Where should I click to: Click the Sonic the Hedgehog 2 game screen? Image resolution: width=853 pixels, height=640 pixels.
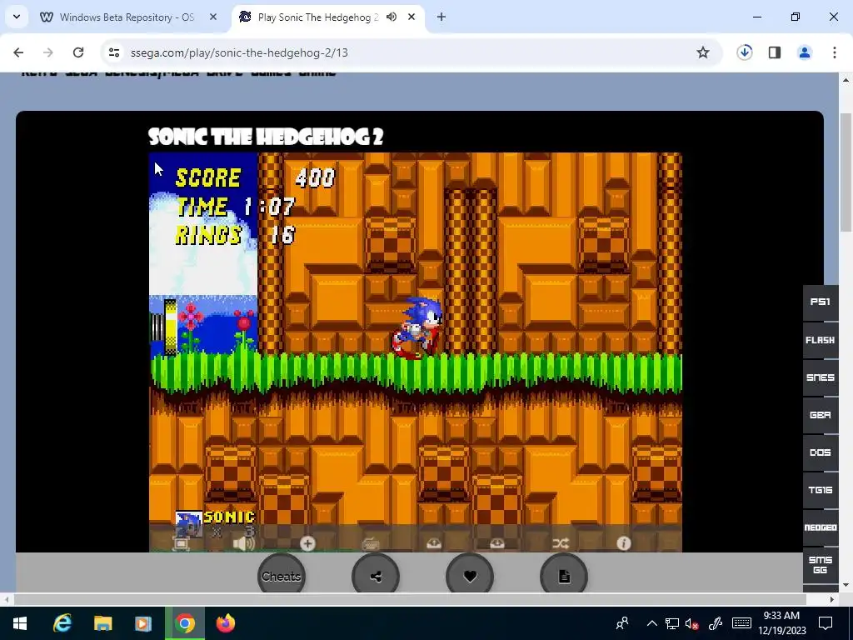click(416, 352)
